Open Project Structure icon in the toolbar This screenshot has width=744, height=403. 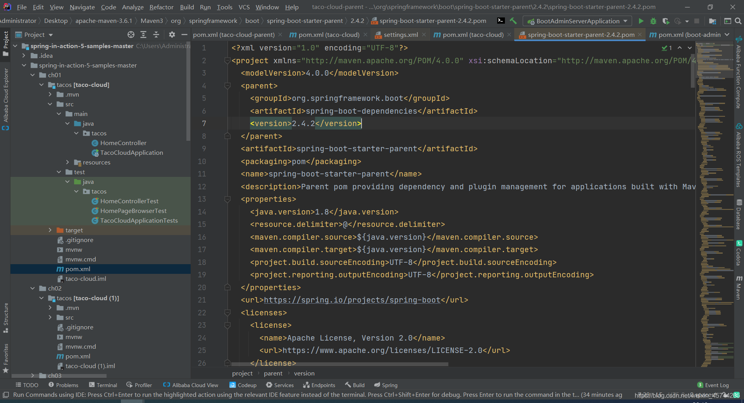712,21
